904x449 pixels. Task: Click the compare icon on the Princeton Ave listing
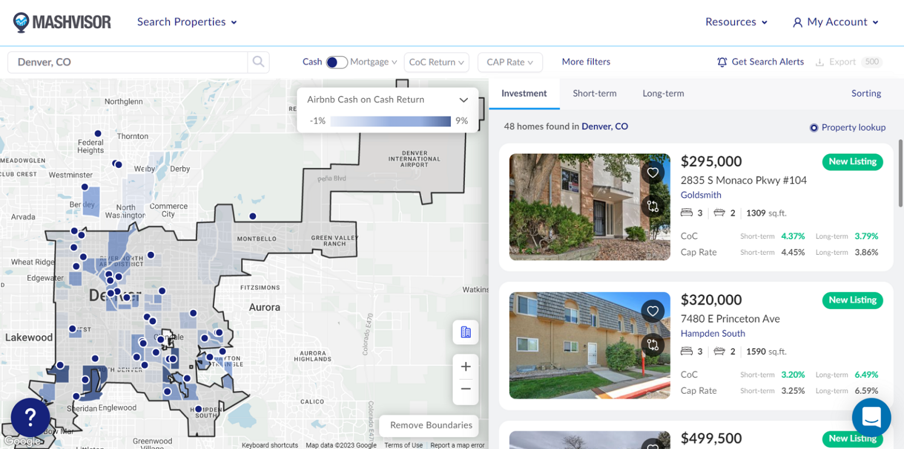point(653,345)
